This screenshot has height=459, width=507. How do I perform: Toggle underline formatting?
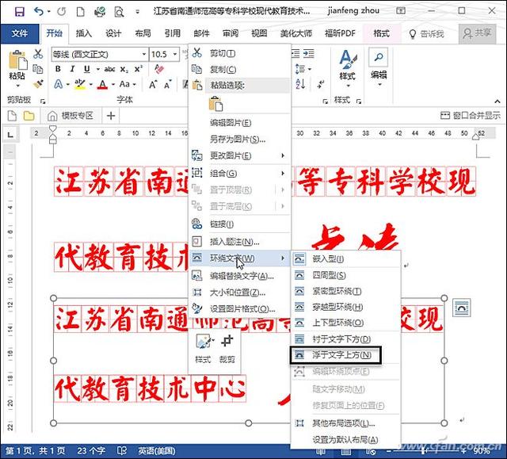click(86, 69)
